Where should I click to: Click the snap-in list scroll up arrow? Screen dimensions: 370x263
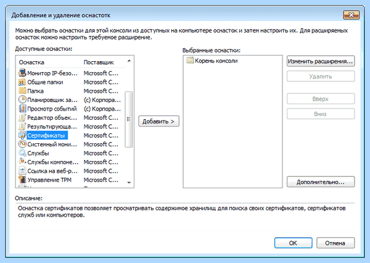[x=129, y=61]
